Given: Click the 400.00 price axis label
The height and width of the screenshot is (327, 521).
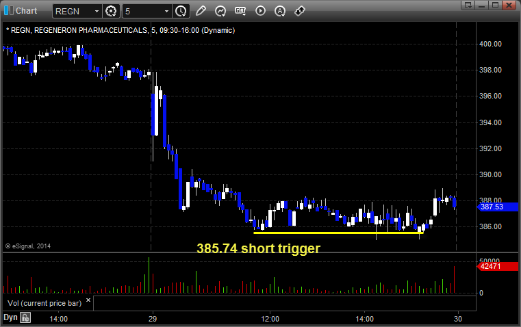Looking at the screenshot, I should 490,44.
